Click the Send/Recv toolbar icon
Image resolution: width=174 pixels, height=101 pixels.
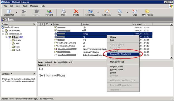click(90, 13)
